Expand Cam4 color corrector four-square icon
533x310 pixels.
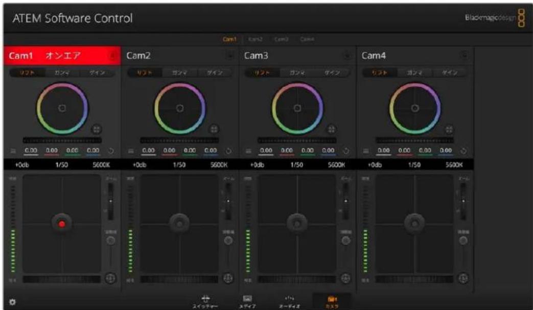449,129
